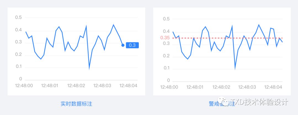Click the 0.1 y-axis label on right chart
Screen dimensions: 298x115
(166, 68)
